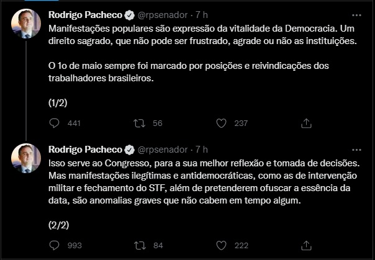
Task: Open Rodrigo Pacheco's profile name on second tweet
Action: pos(86,150)
